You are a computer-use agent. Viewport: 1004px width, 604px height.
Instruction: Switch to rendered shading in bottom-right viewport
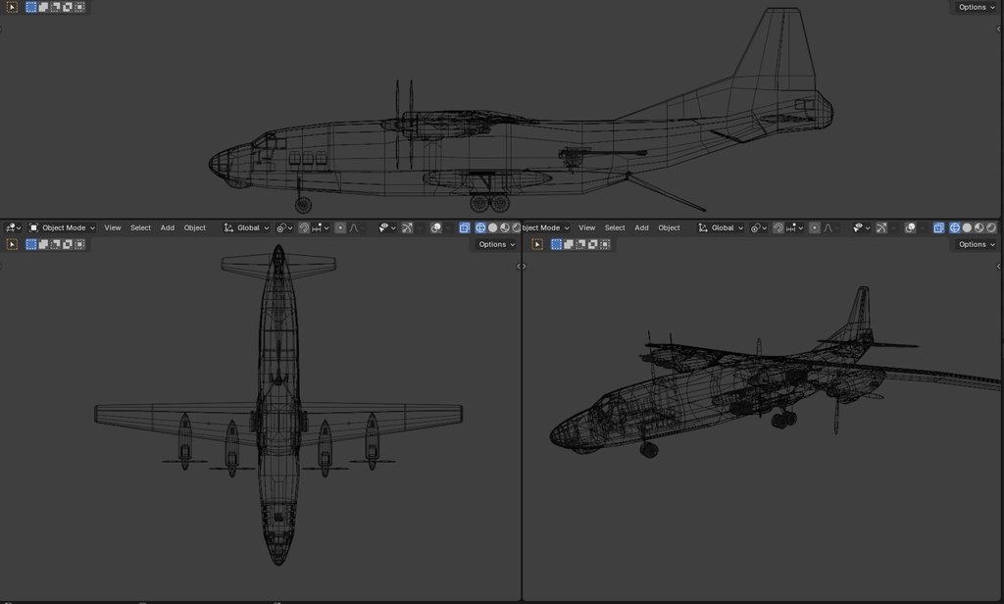[x=991, y=227]
